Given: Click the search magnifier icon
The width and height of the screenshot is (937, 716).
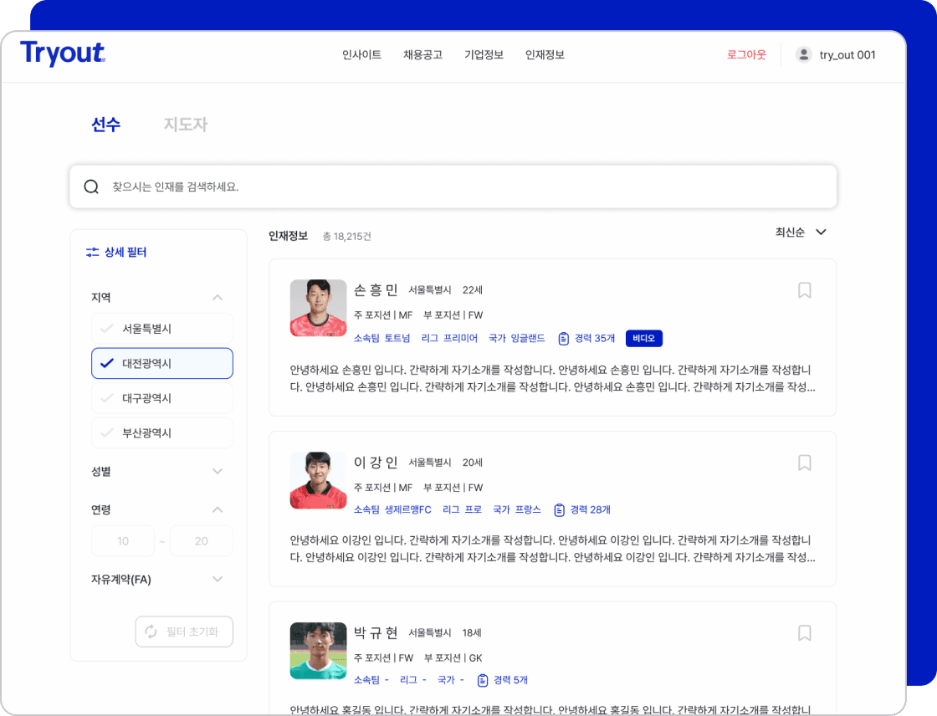Looking at the screenshot, I should tap(91, 187).
